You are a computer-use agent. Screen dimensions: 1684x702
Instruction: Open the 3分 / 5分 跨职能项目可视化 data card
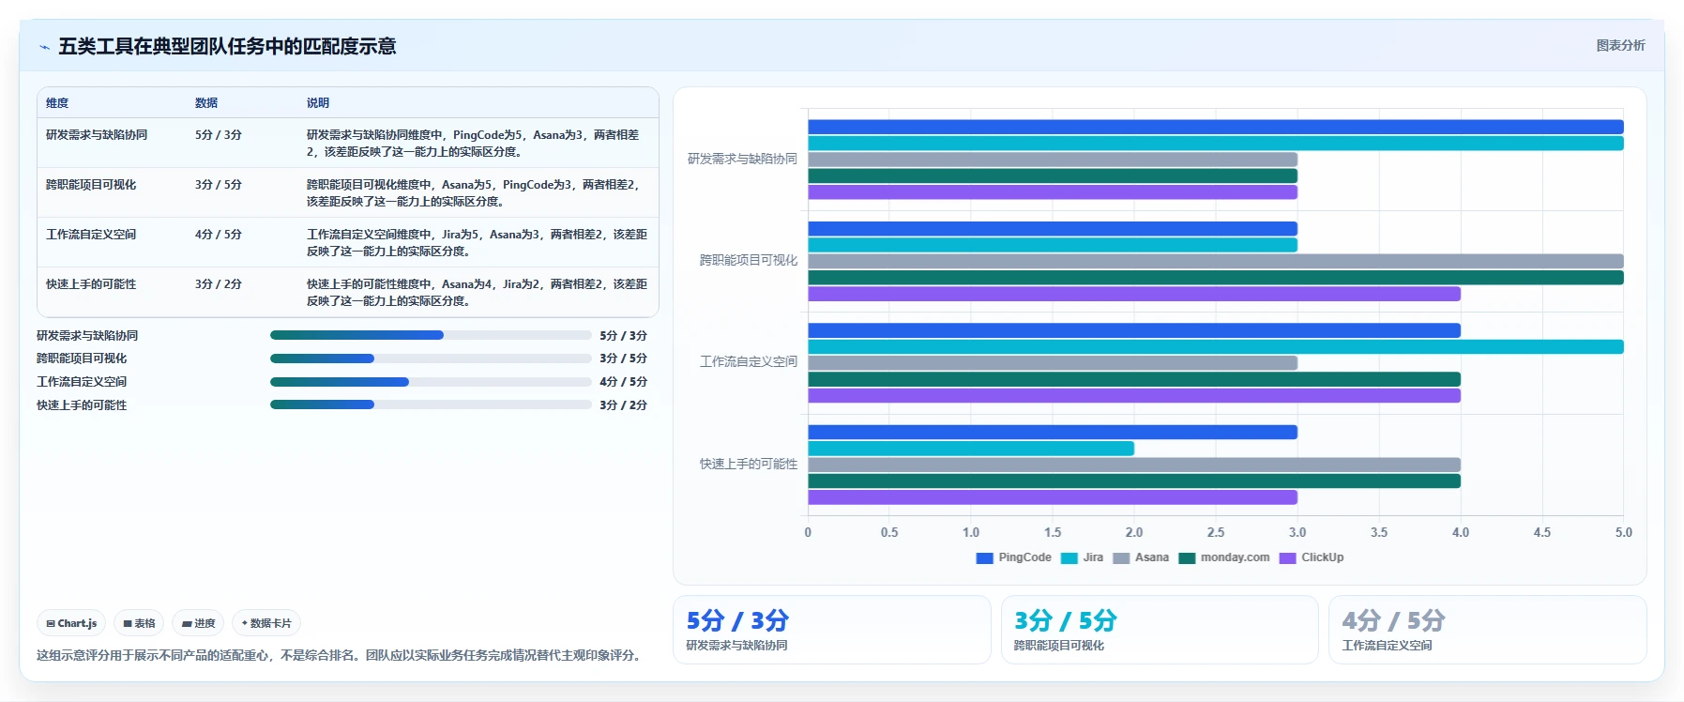[1160, 630]
